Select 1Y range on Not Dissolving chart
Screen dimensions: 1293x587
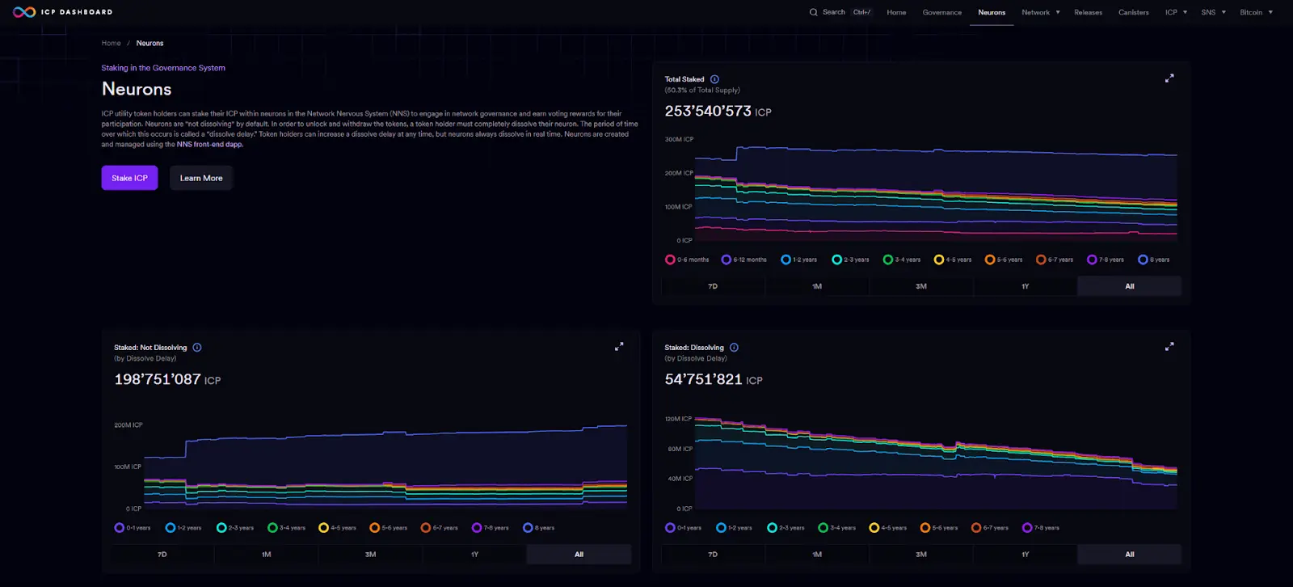tap(474, 555)
